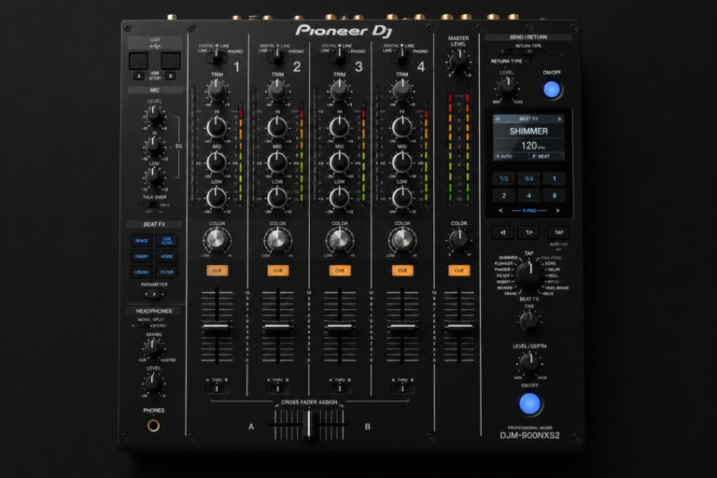Tap the beat decrease button left of TAP
Screen dimensions: 717x478
503,232
